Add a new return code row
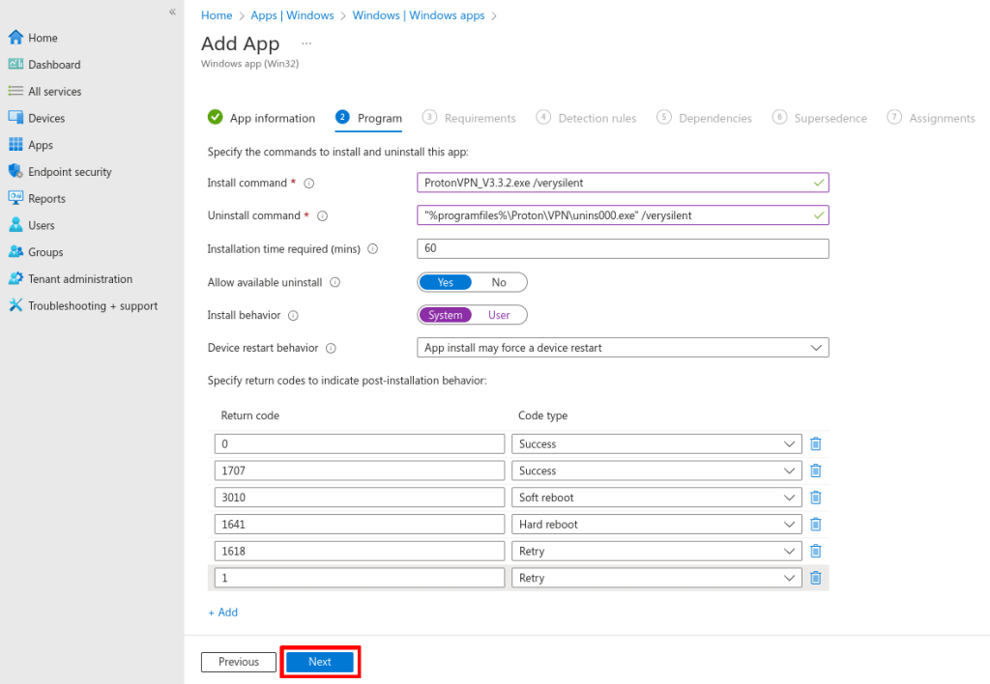This screenshot has width=990, height=684. [223, 613]
